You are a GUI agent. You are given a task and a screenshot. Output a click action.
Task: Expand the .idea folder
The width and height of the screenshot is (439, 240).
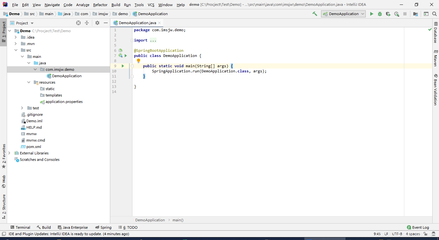[16, 37]
